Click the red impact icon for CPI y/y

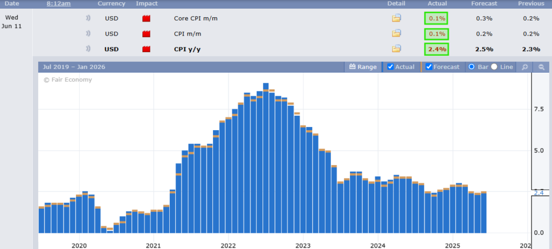coord(146,49)
